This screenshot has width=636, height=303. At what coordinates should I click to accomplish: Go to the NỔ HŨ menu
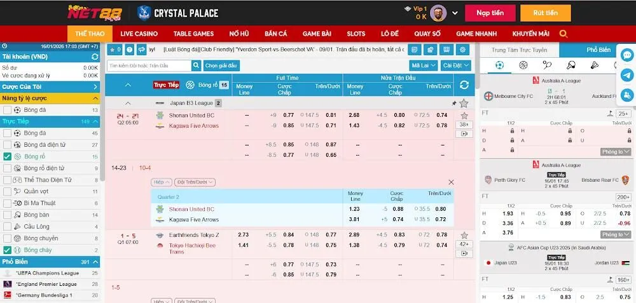pos(239,34)
